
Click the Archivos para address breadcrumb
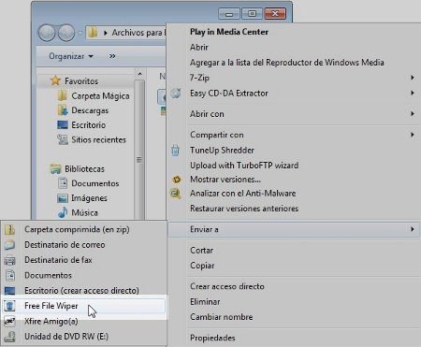point(138,33)
